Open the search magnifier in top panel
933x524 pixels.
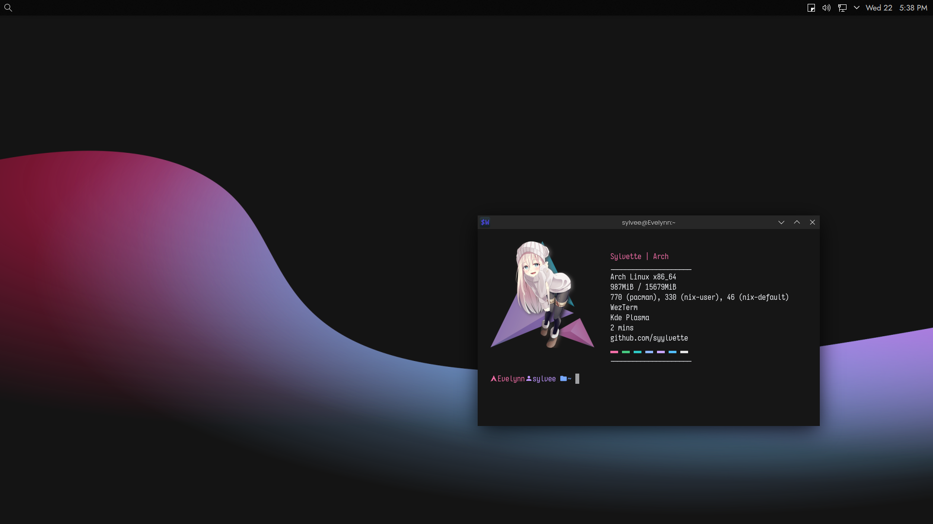click(8, 8)
